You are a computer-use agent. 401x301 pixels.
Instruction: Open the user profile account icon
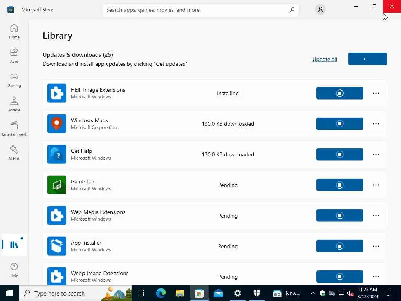320,10
